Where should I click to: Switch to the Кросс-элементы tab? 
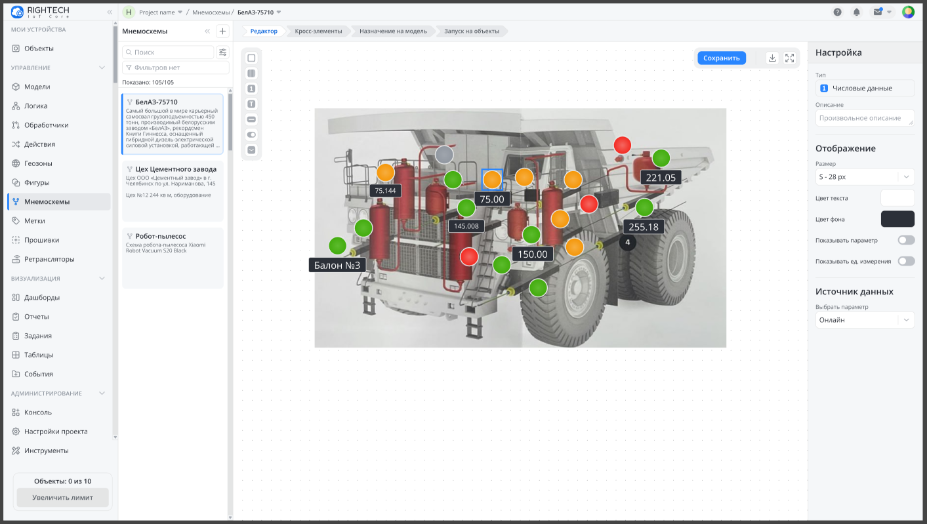point(318,31)
